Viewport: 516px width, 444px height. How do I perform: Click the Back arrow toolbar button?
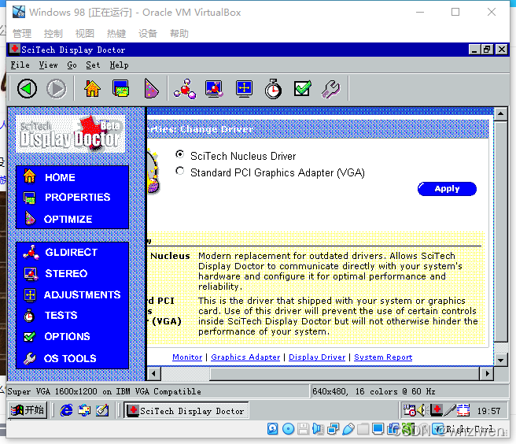click(27, 89)
